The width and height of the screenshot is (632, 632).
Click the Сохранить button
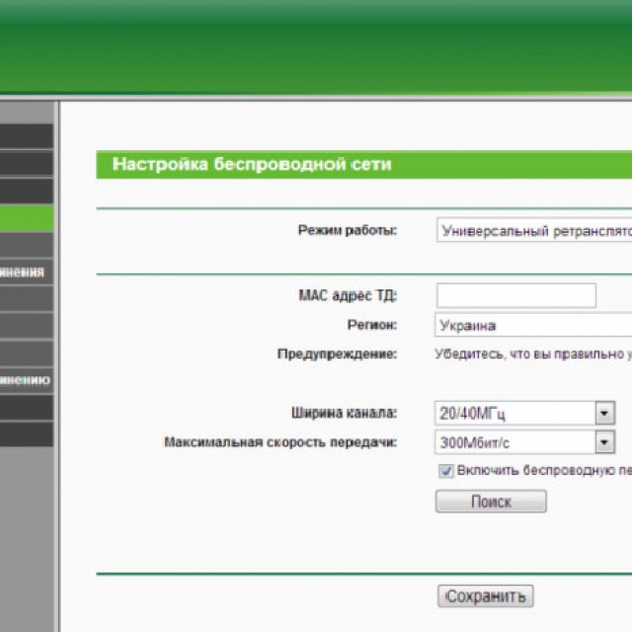[485, 596]
